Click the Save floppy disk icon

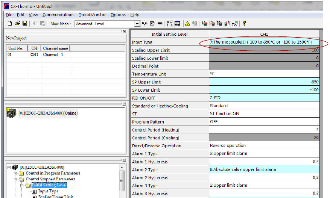pos(25,23)
